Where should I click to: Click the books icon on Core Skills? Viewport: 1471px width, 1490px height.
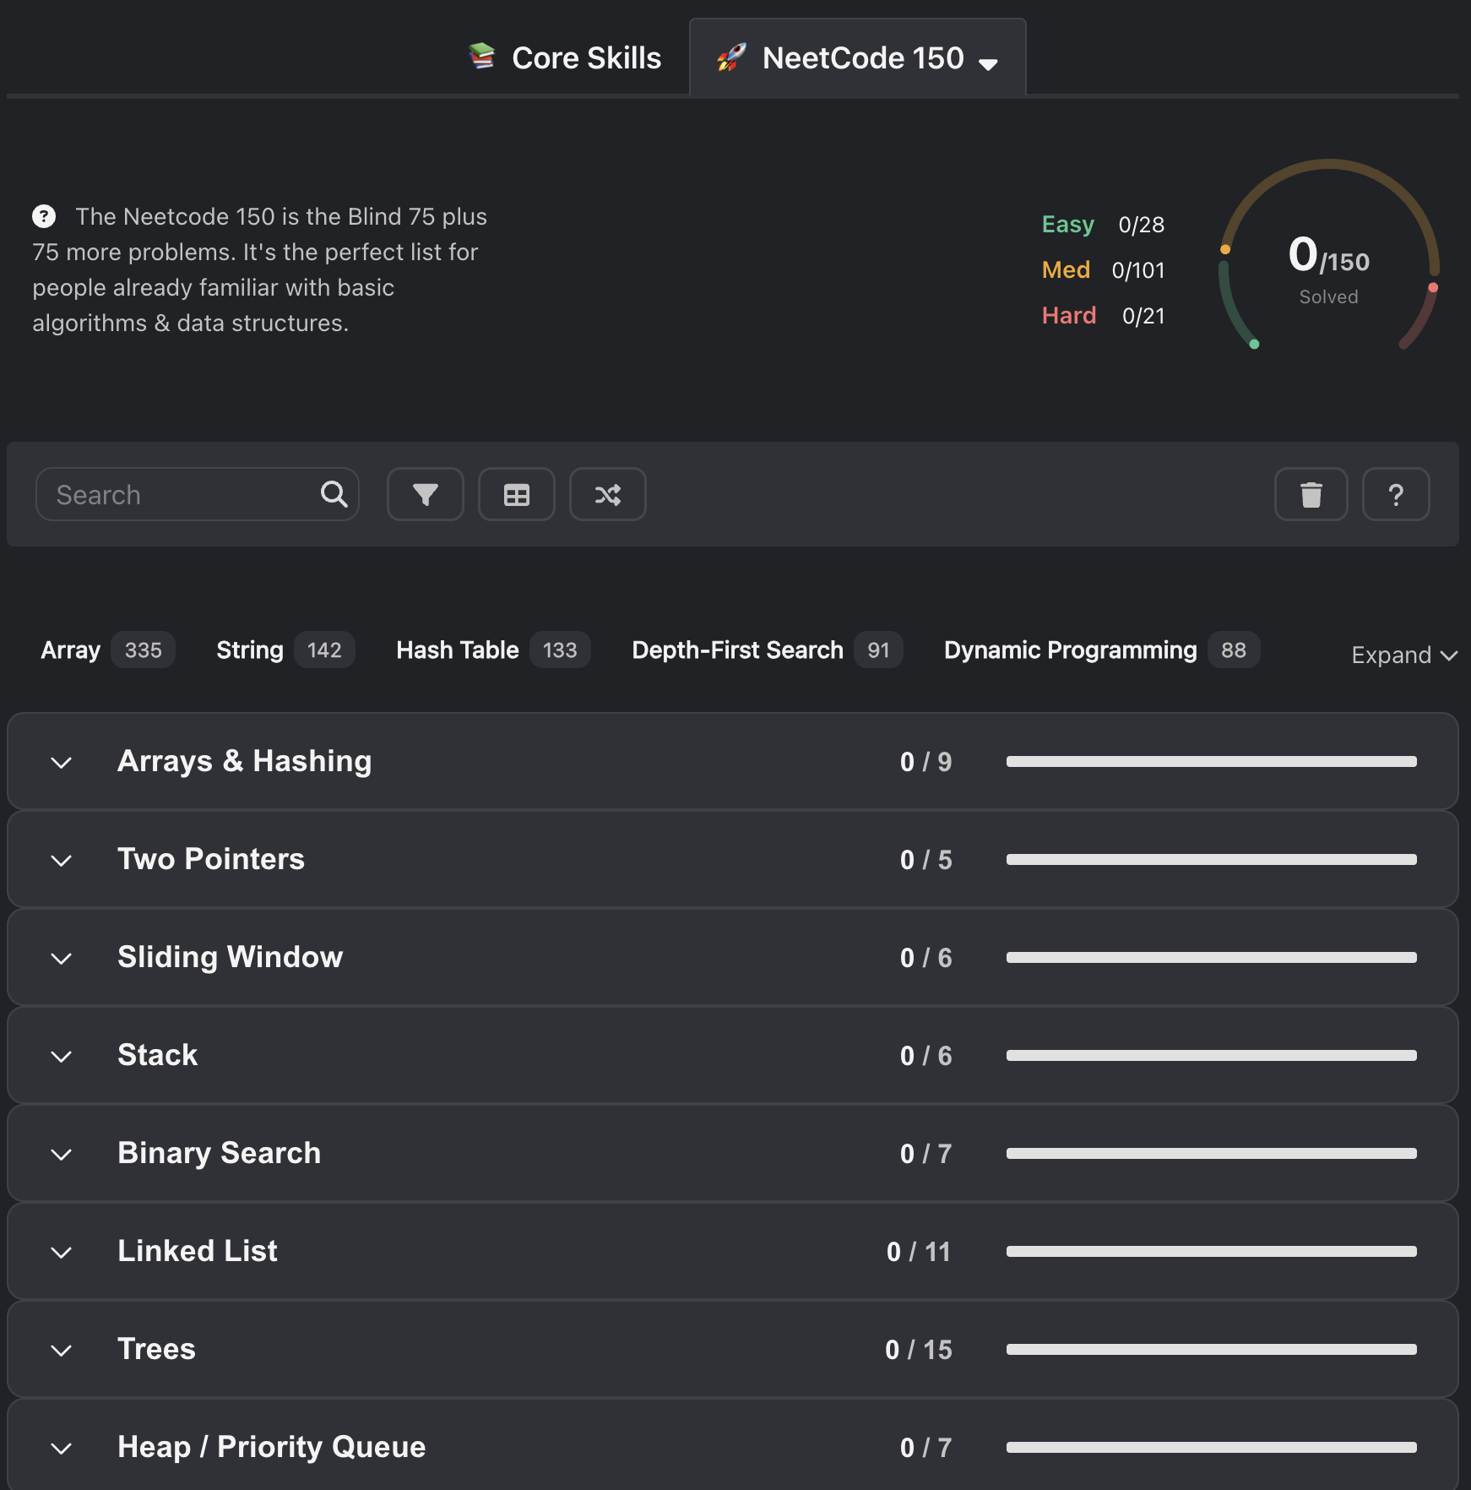coord(482,57)
